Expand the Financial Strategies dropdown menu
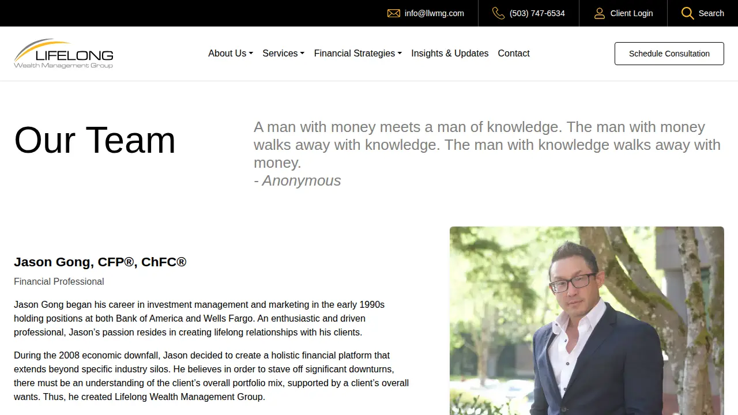The image size is (738, 415). click(358, 54)
